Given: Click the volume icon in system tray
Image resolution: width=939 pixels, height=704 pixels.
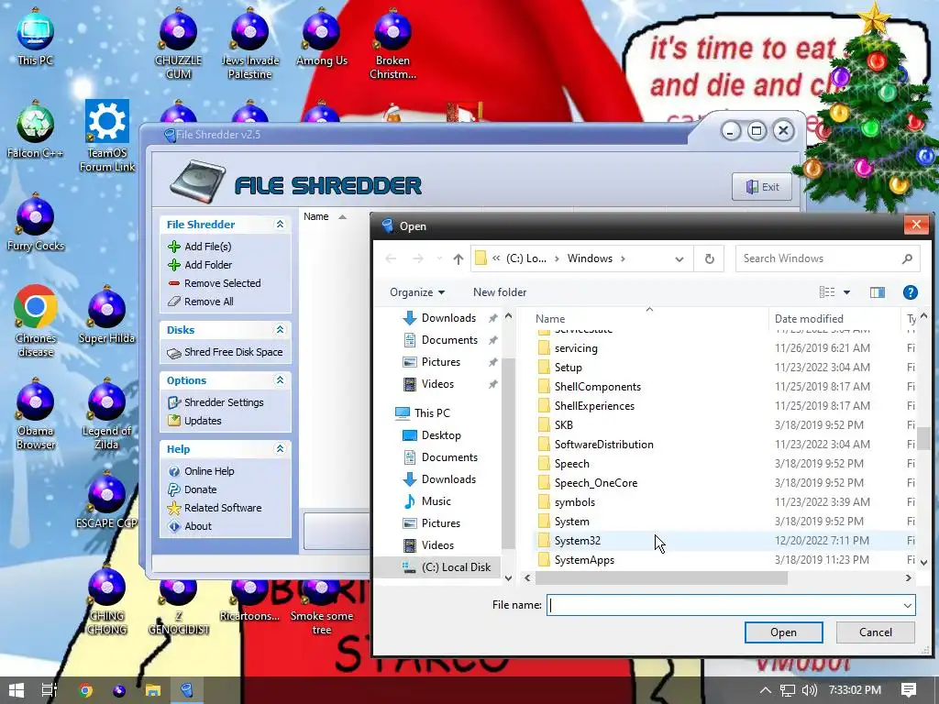Looking at the screenshot, I should point(809,690).
